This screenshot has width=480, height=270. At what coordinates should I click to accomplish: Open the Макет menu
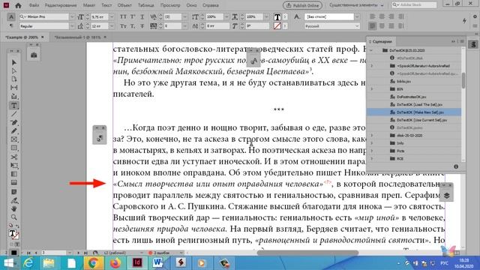coord(89,5)
